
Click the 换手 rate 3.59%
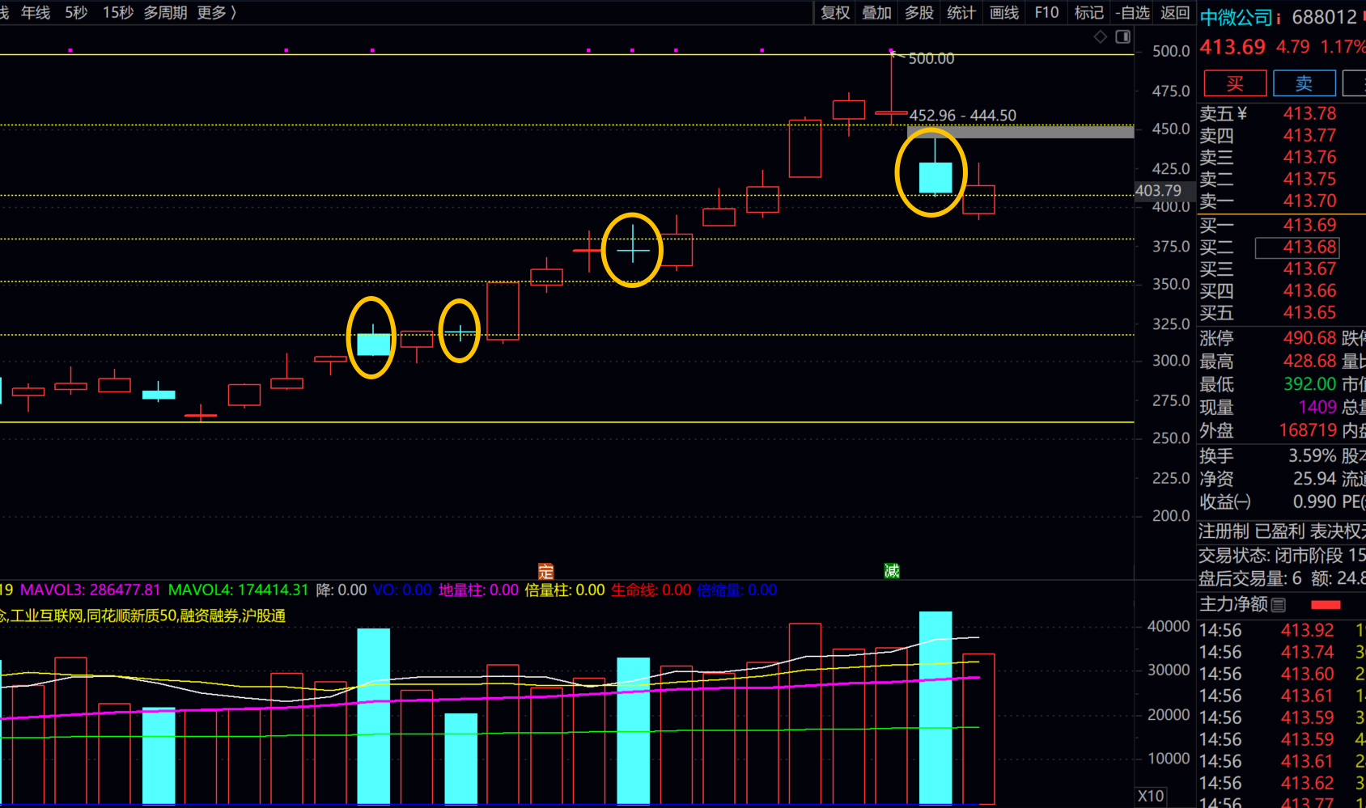(1313, 456)
